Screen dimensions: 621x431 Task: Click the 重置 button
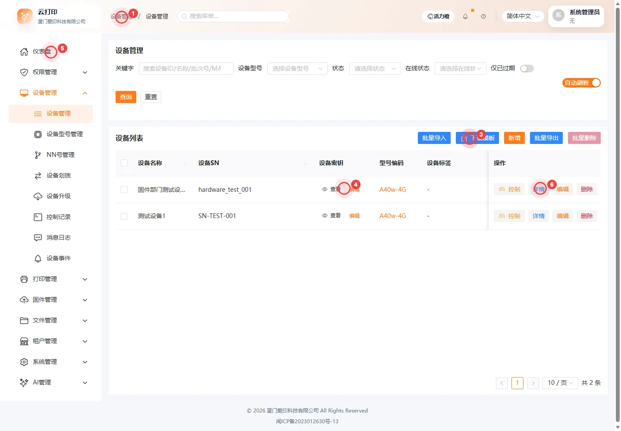[x=151, y=97]
